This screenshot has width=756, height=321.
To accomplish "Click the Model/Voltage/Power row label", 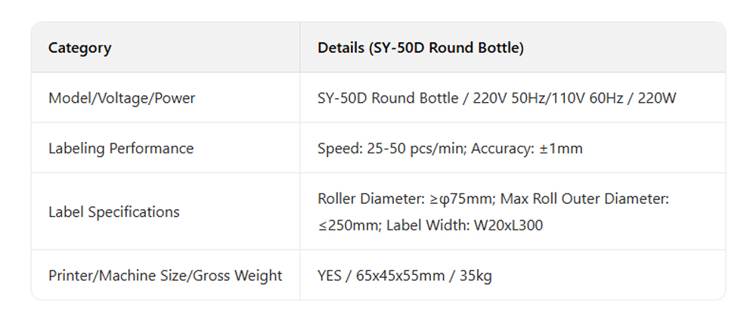I will pos(122,98).
